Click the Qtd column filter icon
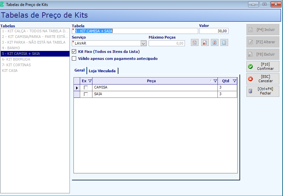This screenshot has width=283, height=196. (234, 81)
